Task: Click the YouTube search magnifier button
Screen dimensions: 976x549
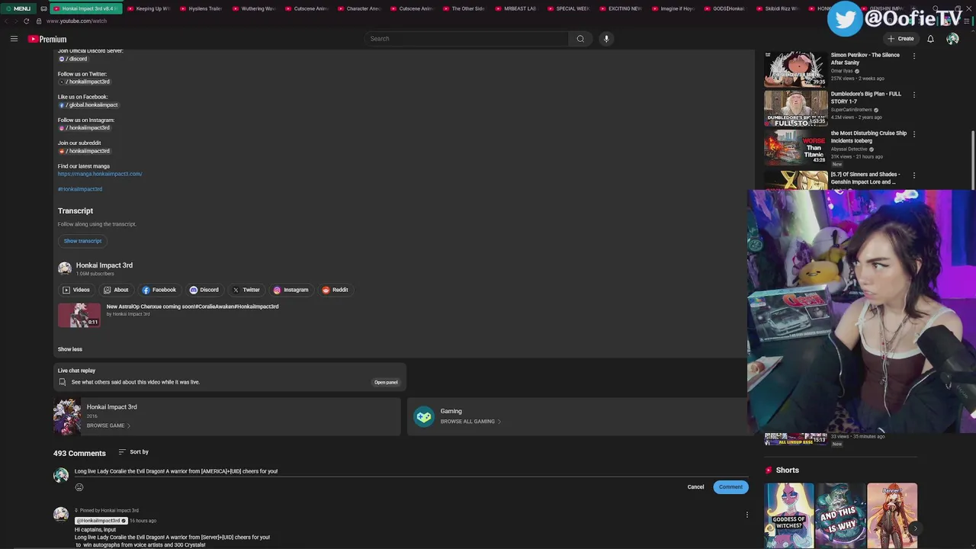Action: point(580,39)
